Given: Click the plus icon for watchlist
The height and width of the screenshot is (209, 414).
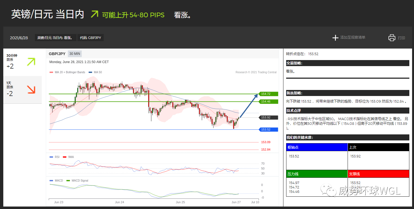Looking at the screenshot, I should coord(335,38).
